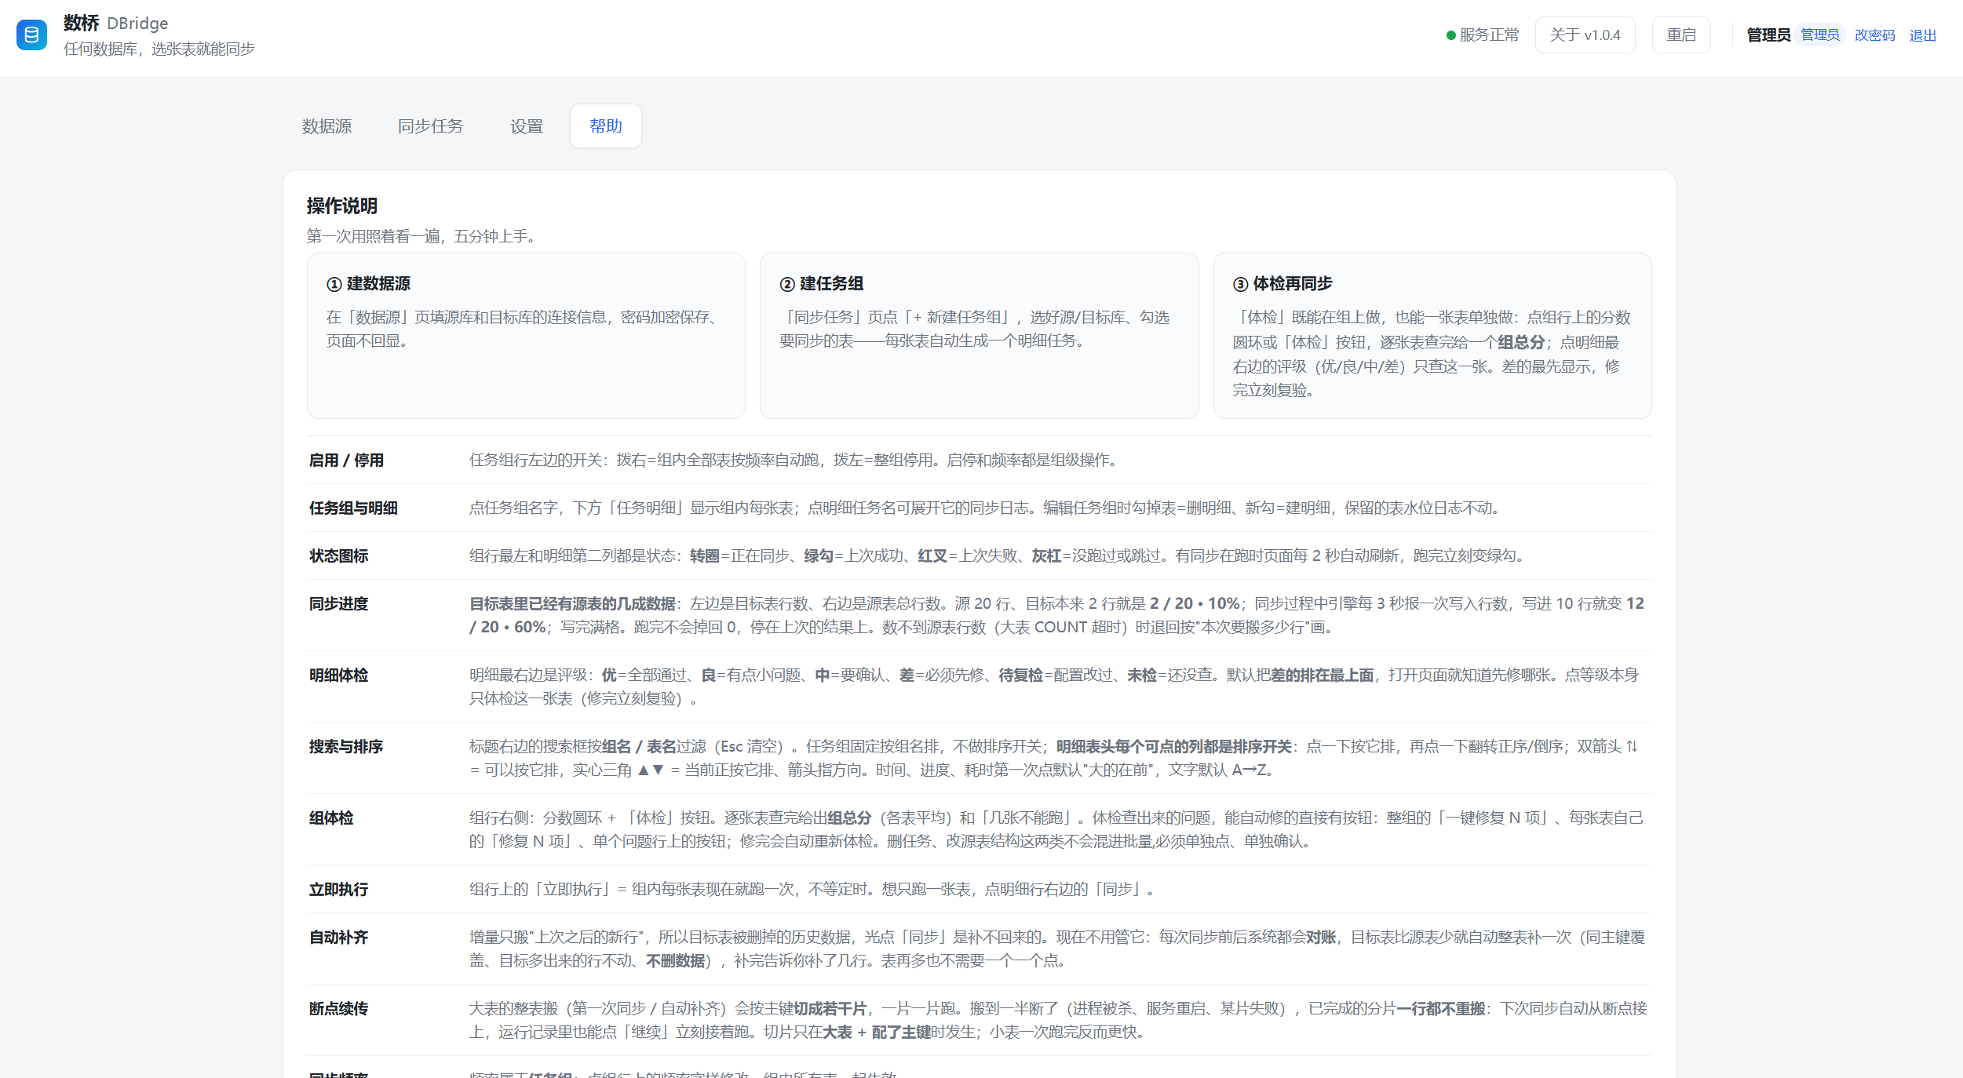Image resolution: width=1963 pixels, height=1078 pixels.
Task: Click the 搜索与排序 row label
Action: coord(346,747)
